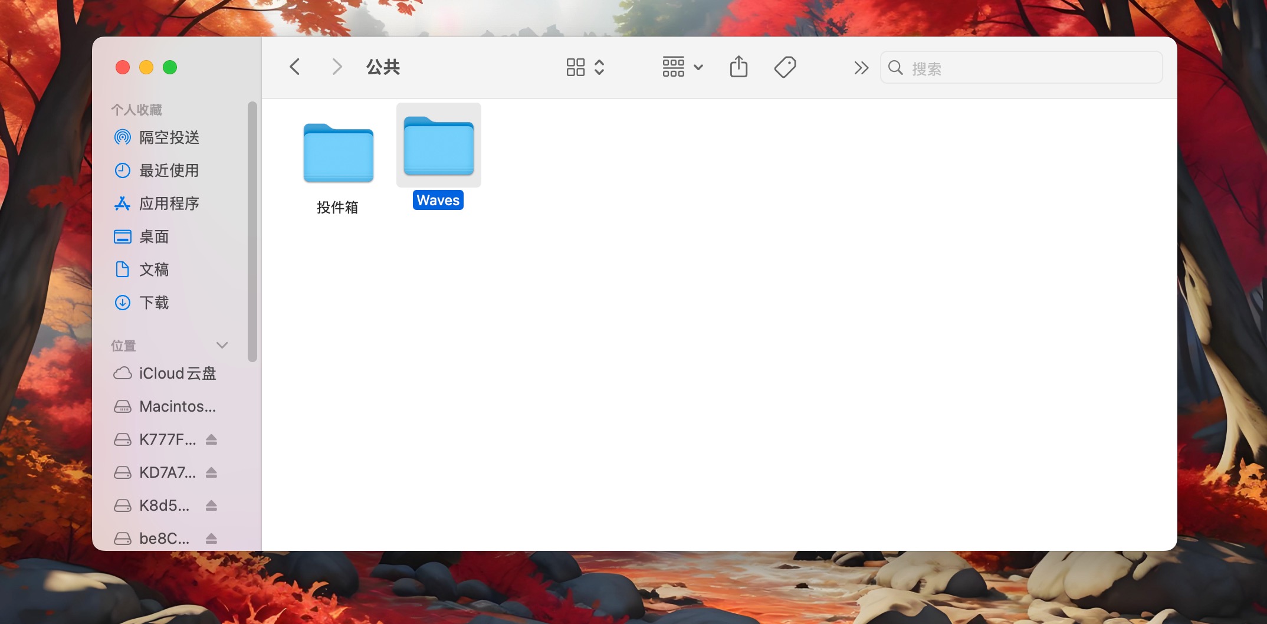Click the sidebar vertical scrollbar
The width and height of the screenshot is (1267, 624).
point(252,231)
